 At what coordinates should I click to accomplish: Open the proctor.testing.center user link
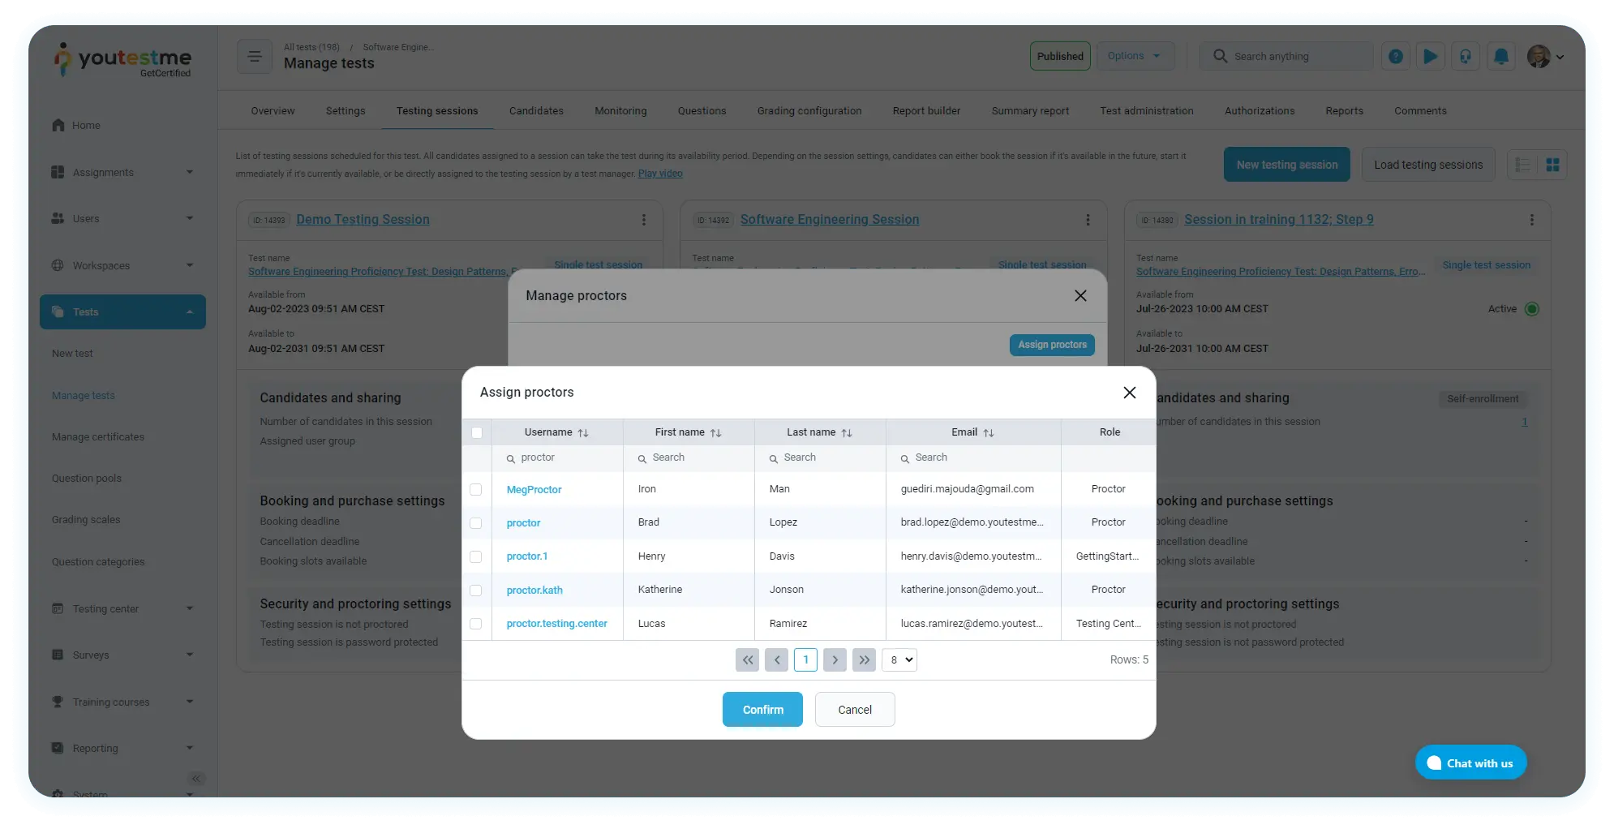(x=556, y=624)
